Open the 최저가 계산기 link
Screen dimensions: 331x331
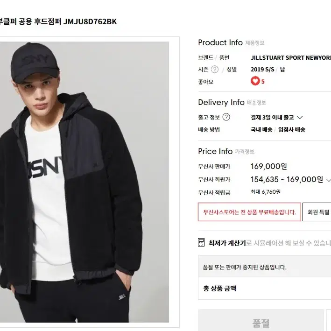point(227,243)
